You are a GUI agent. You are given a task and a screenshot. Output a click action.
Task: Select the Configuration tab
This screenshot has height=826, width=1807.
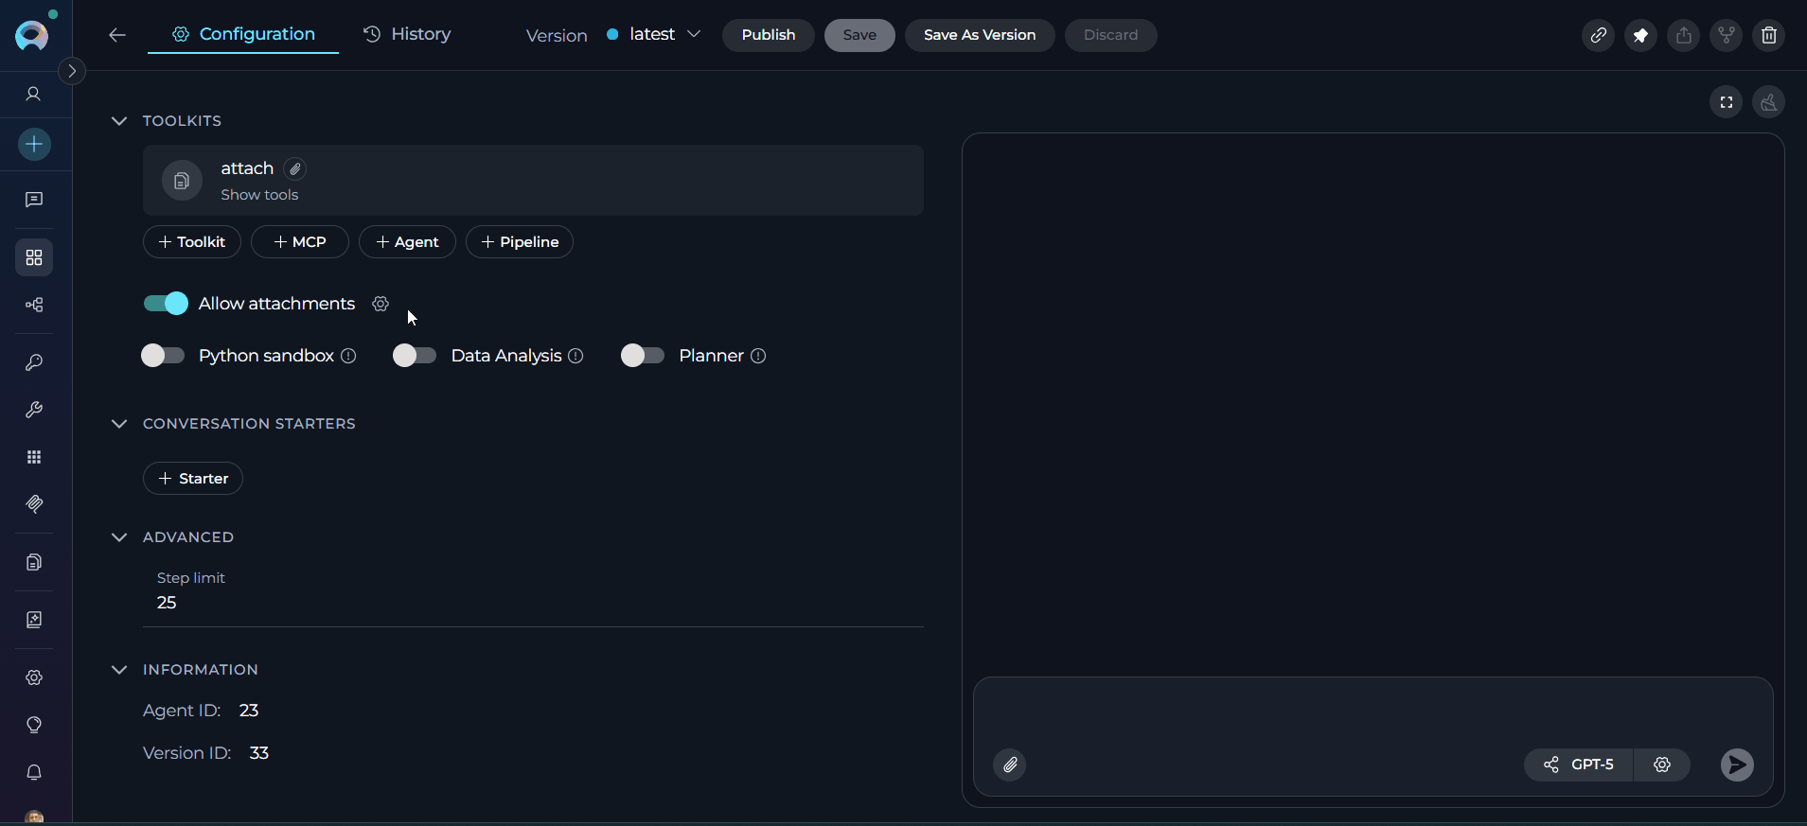(x=243, y=34)
